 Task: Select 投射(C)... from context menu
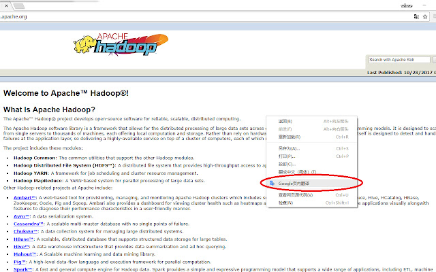coord(312,164)
